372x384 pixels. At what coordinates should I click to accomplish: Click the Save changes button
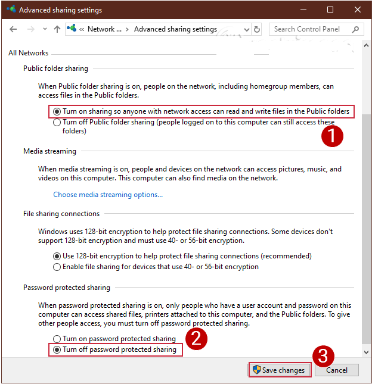pyautogui.click(x=280, y=370)
